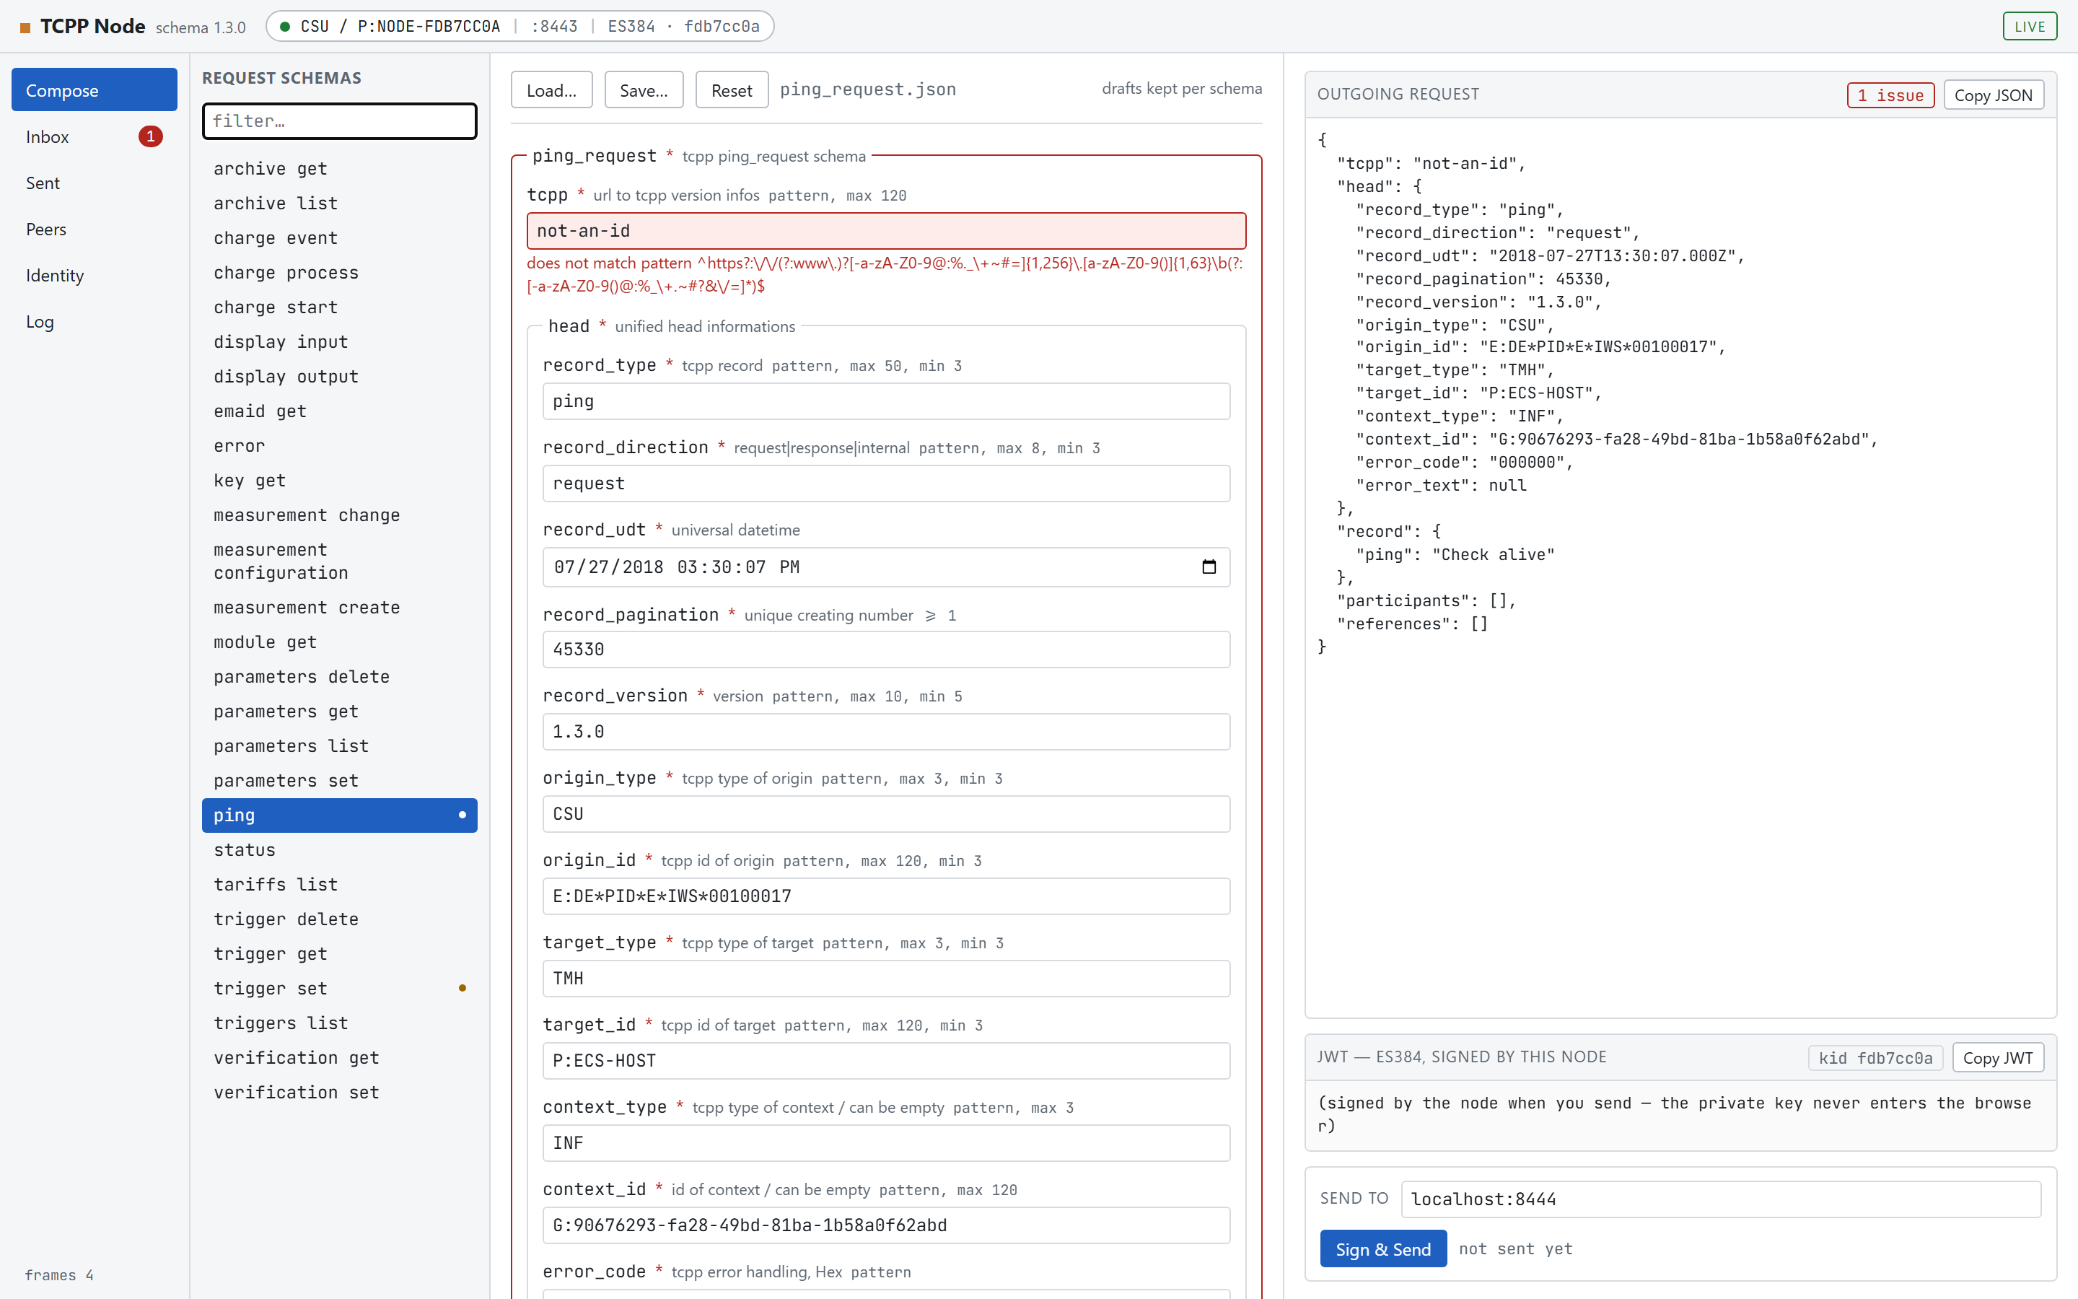Open the Inbox unread badge
Screen dimensions: 2078x1299
click(150, 136)
